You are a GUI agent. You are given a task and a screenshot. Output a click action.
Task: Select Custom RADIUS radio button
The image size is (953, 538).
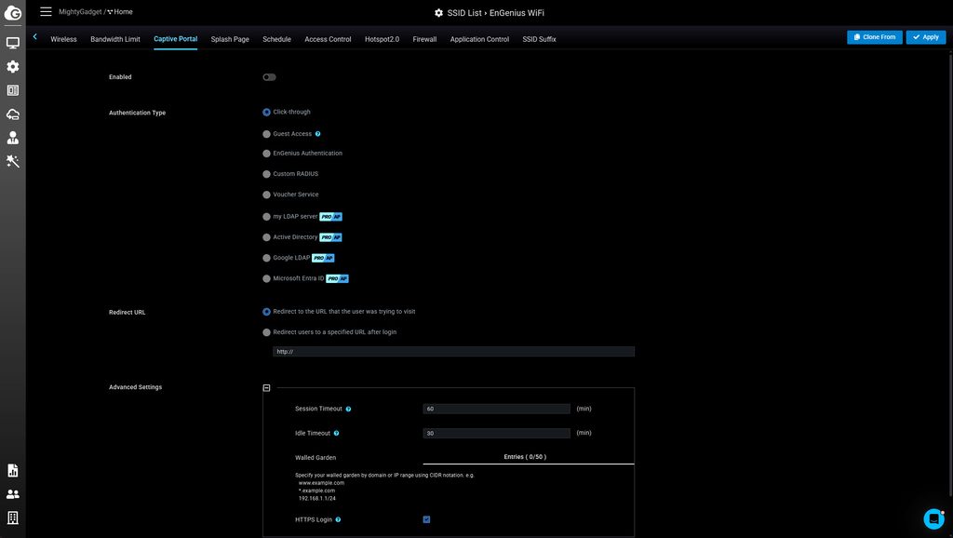tap(266, 174)
